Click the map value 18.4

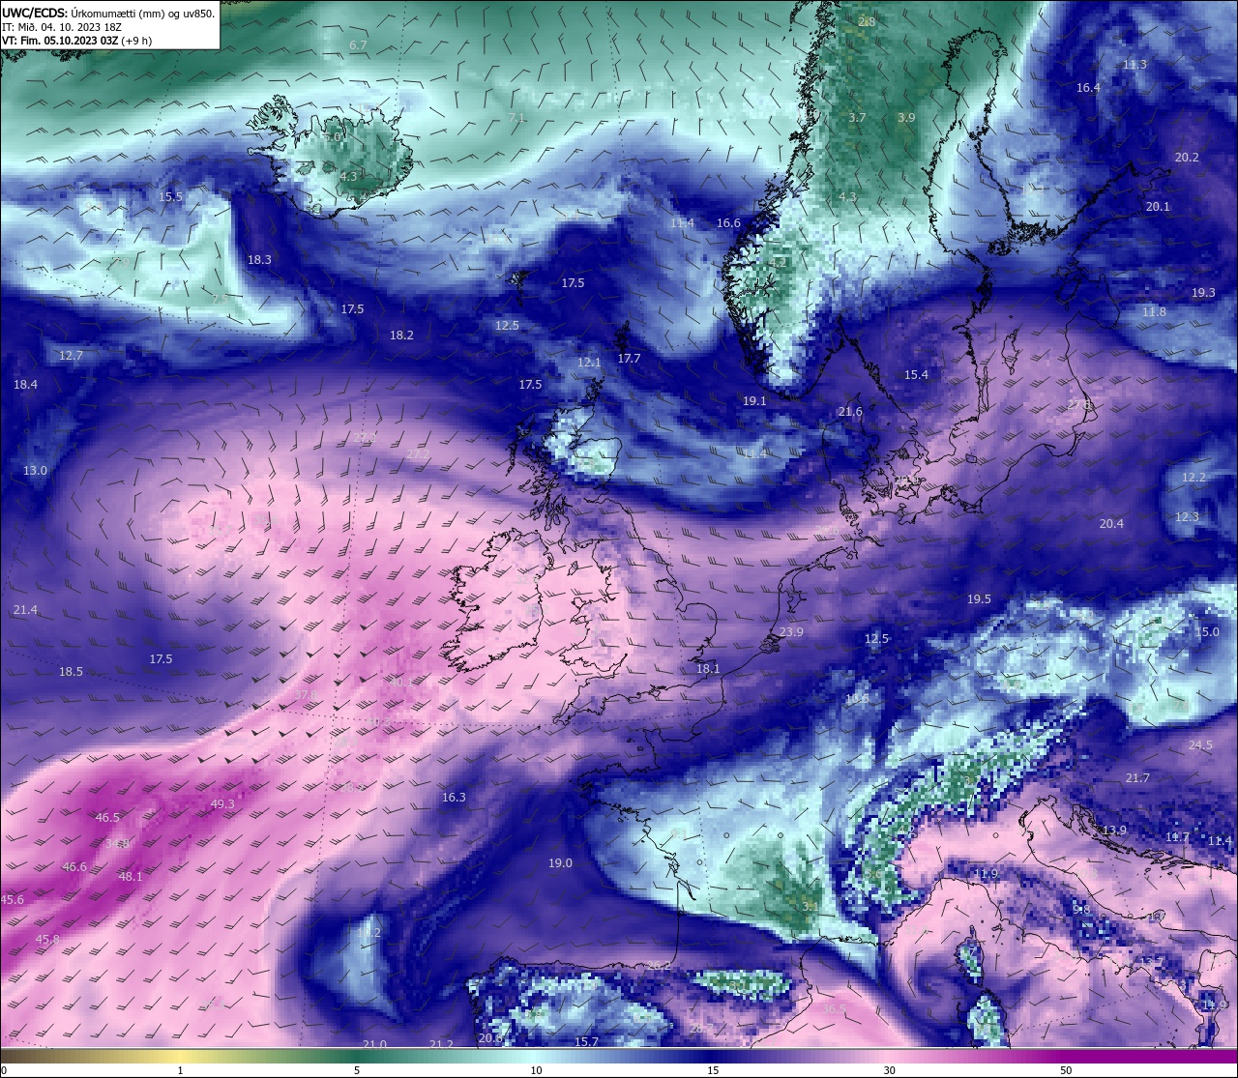[25, 385]
